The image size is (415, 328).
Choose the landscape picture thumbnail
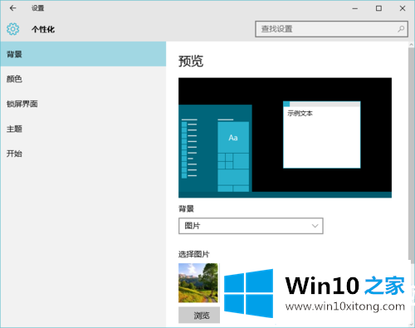[198, 283]
